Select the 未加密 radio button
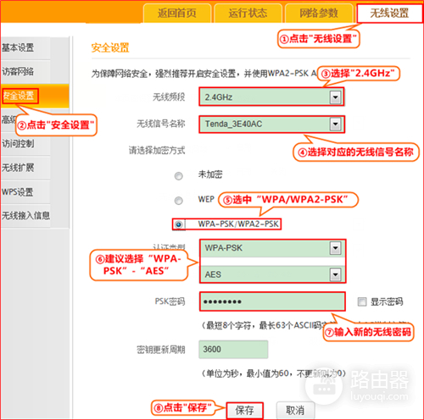 pos(179,176)
